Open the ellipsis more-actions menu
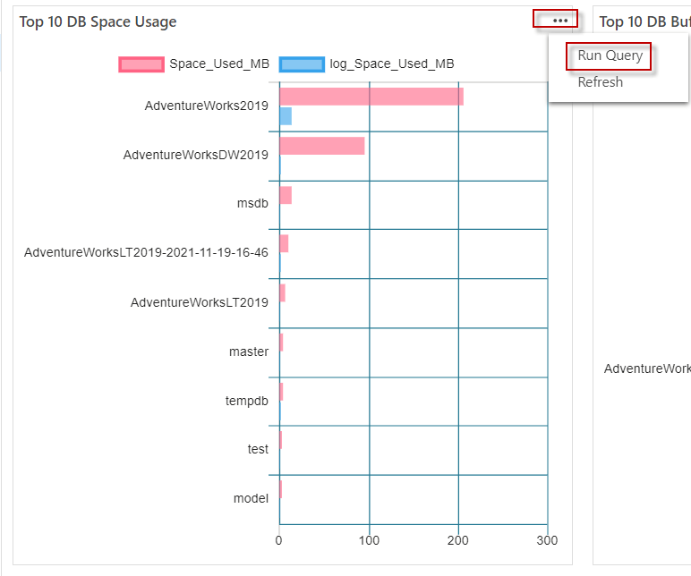This screenshot has height=576, width=691. coord(560,20)
